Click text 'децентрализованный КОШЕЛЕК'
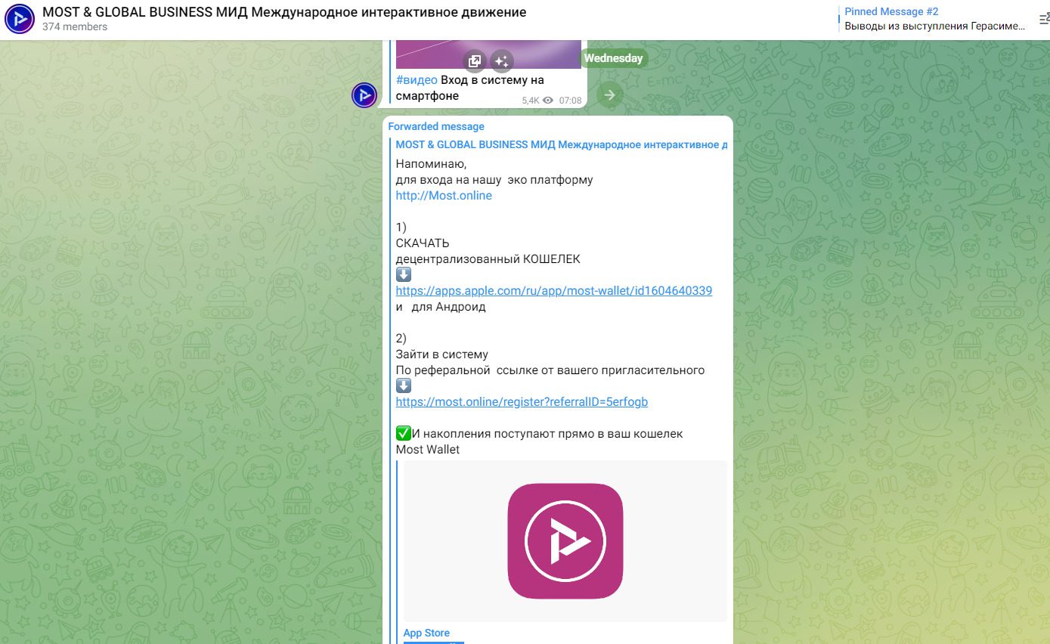 point(488,259)
